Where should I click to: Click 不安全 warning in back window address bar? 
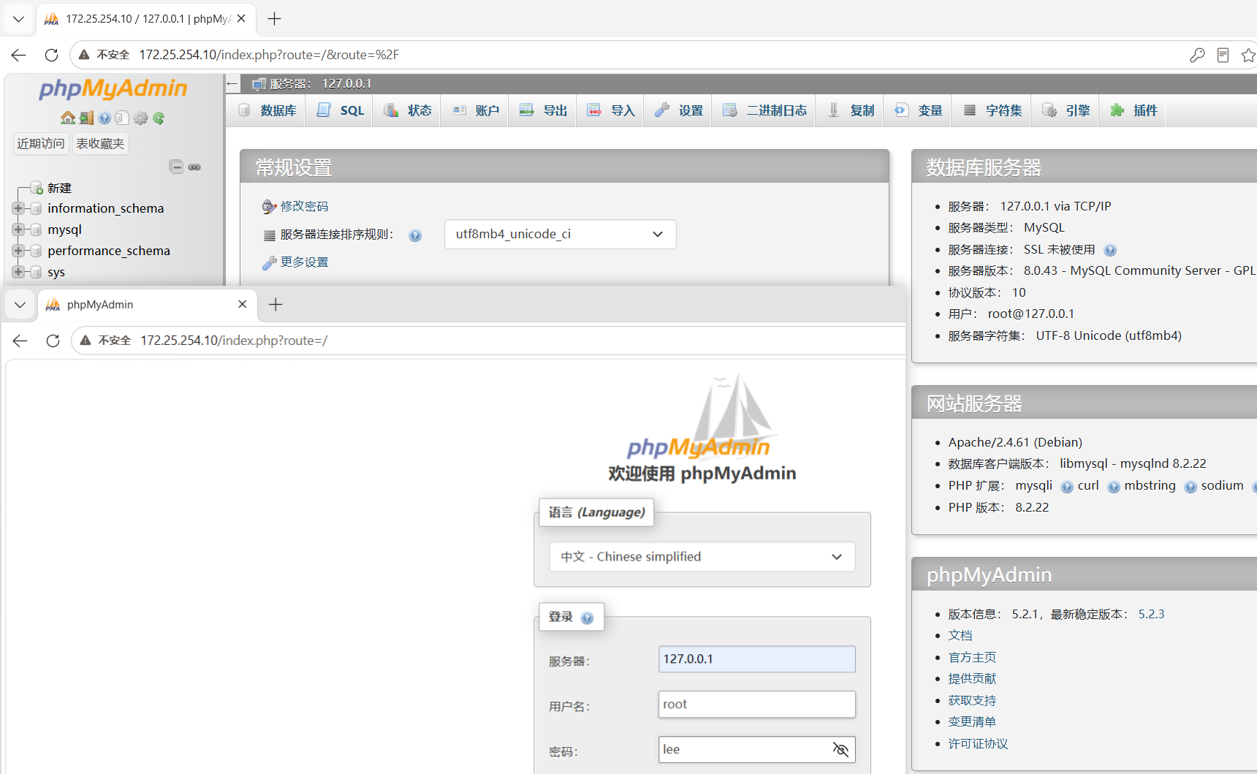click(x=105, y=55)
